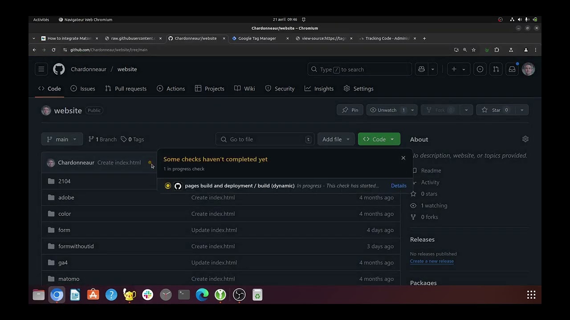The height and width of the screenshot is (320, 570).
Task: Open Chromium three-dot menu
Action: coord(535,50)
